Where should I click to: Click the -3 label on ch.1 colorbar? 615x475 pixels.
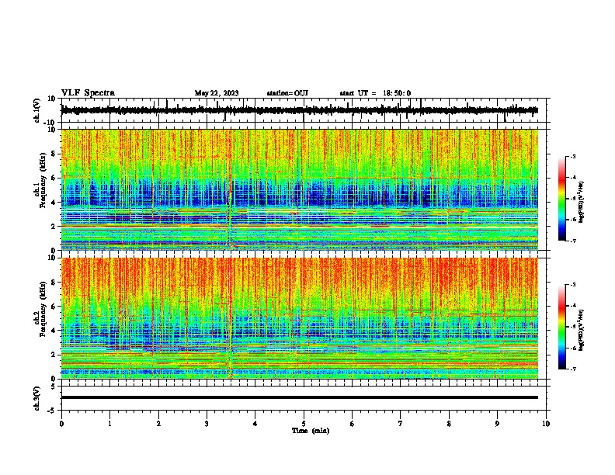click(x=573, y=156)
